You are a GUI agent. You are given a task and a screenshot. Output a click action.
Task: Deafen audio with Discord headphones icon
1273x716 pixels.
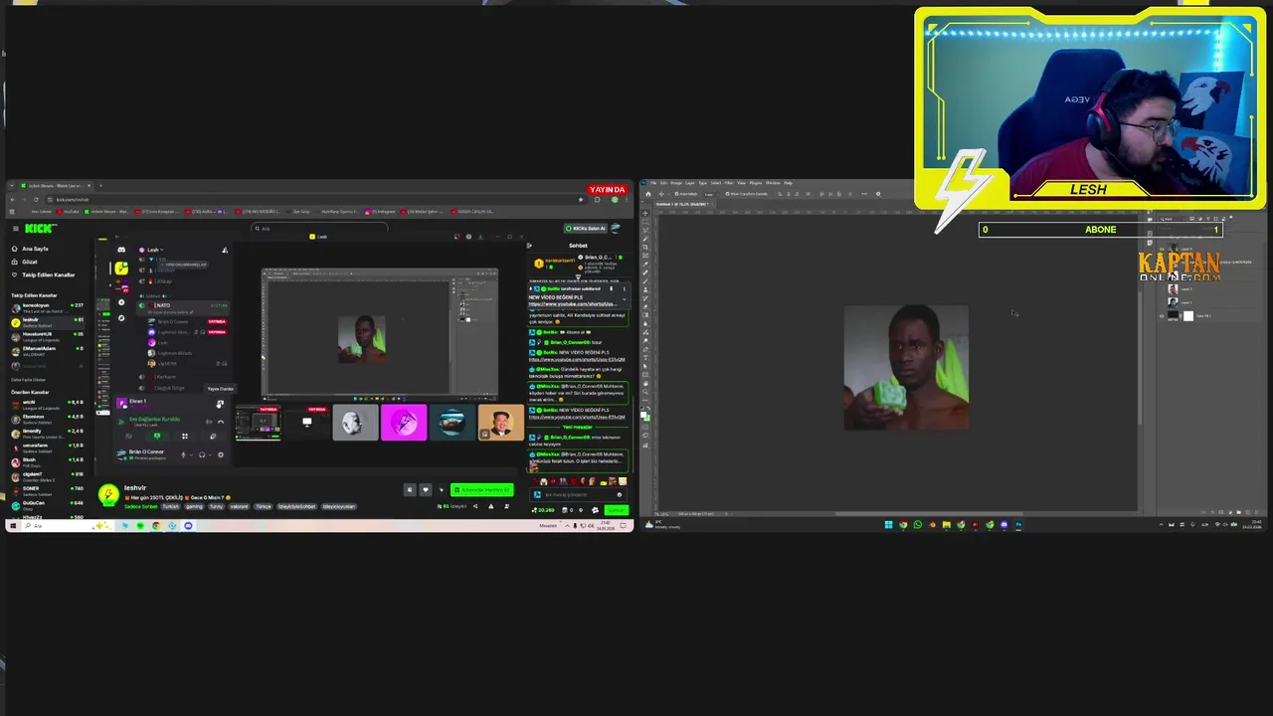[202, 454]
